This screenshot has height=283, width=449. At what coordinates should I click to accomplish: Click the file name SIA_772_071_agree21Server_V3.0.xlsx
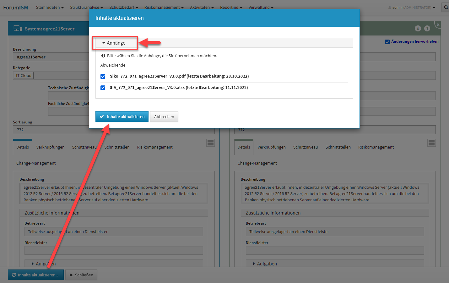click(x=147, y=88)
